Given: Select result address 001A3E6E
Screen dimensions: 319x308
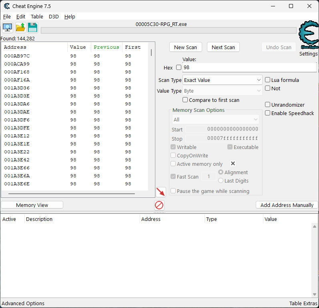Looking at the screenshot, I should (x=17, y=183).
